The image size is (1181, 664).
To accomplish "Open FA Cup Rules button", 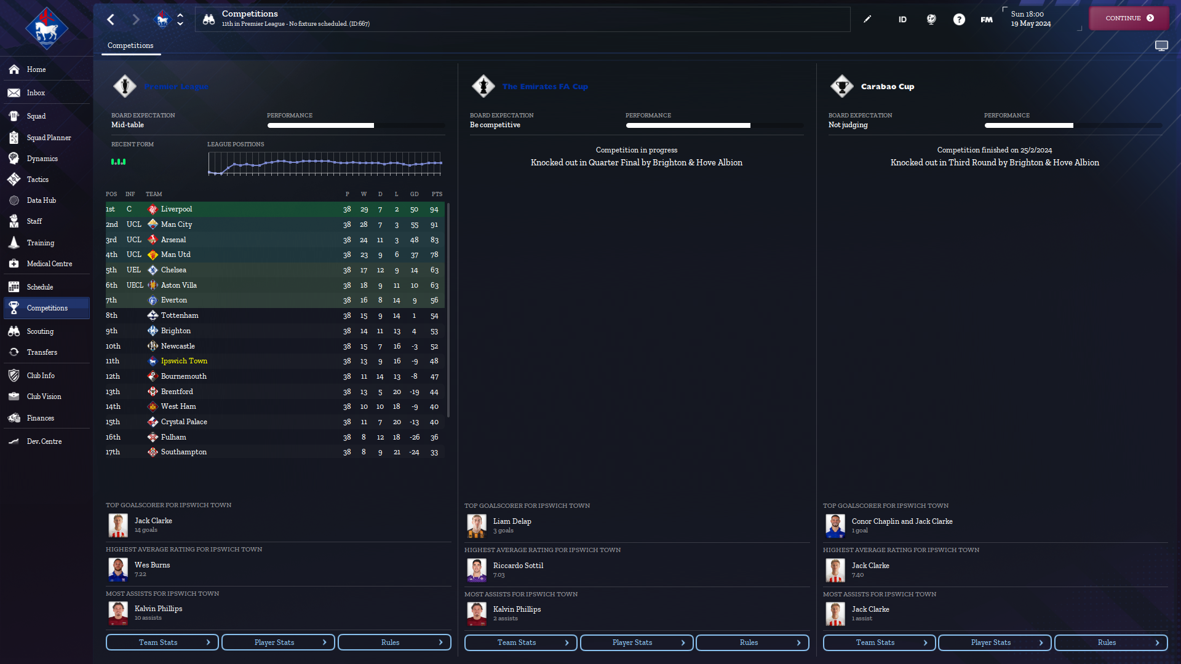I will point(752,642).
